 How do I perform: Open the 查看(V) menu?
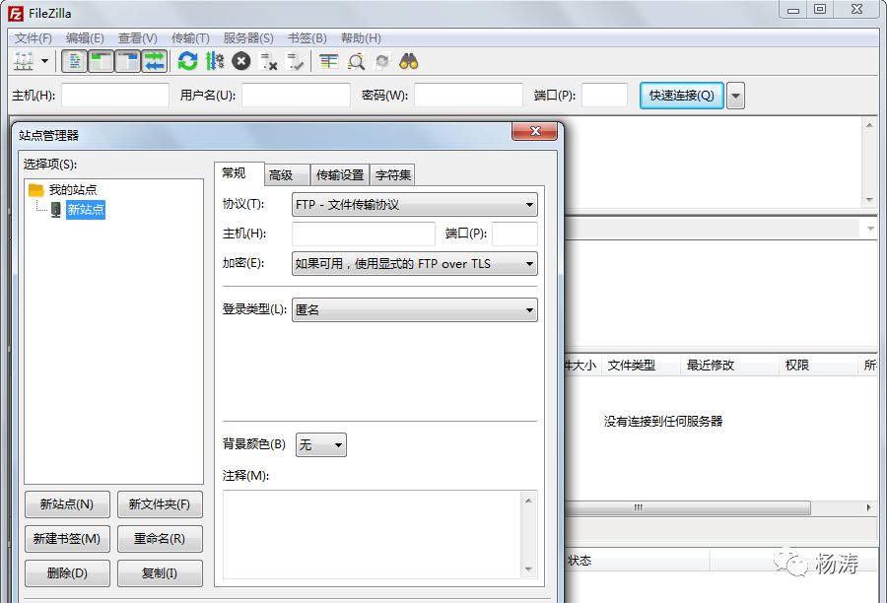137,37
